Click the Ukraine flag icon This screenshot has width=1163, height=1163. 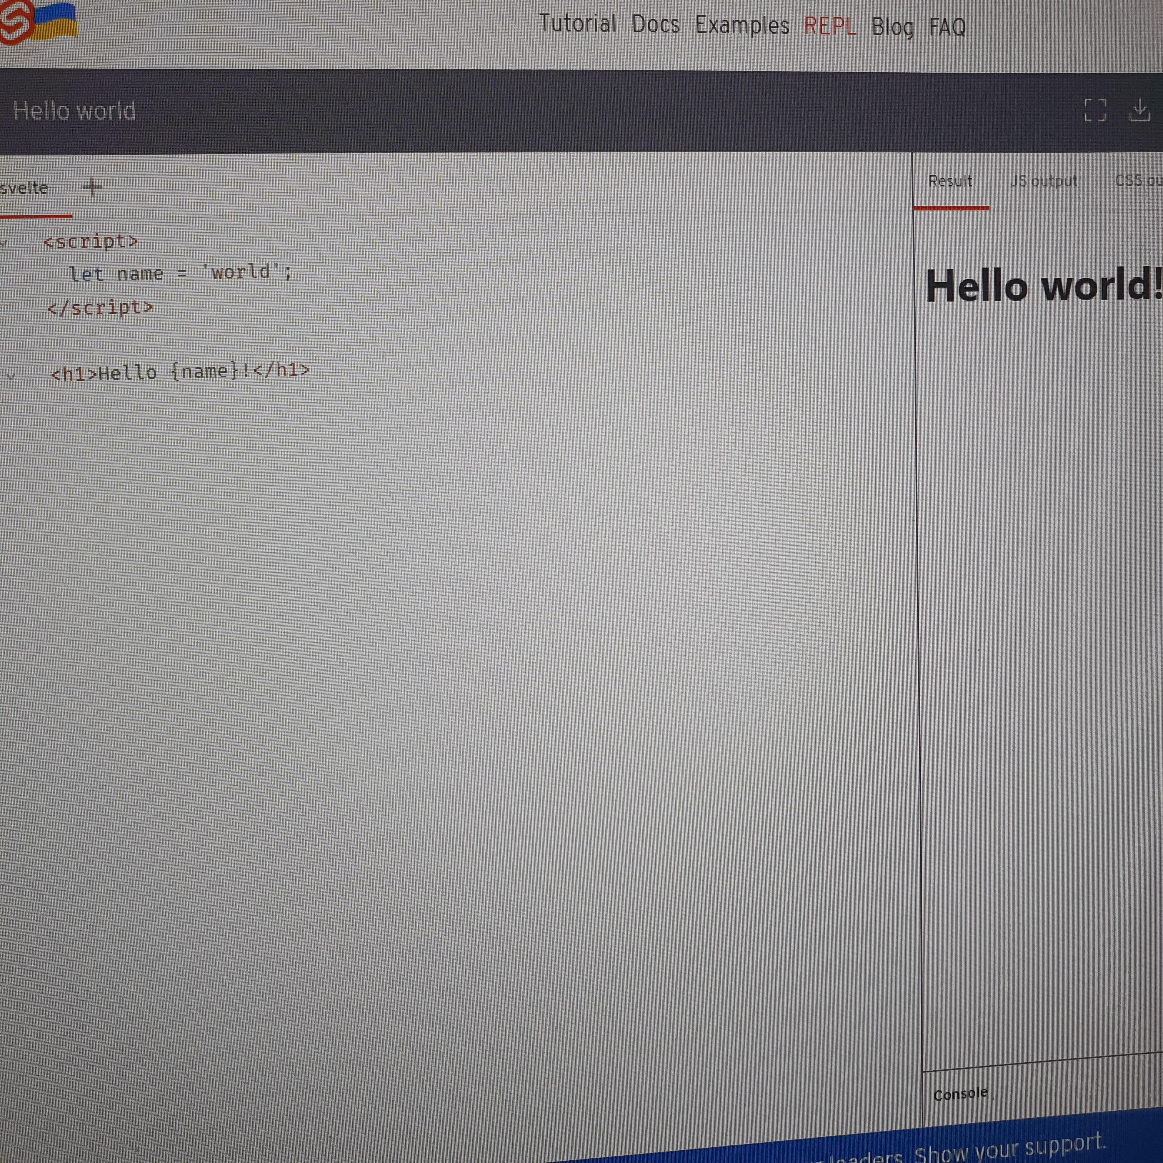click(x=55, y=21)
